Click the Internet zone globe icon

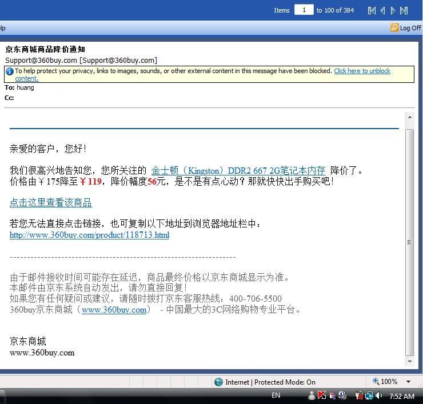click(x=218, y=382)
